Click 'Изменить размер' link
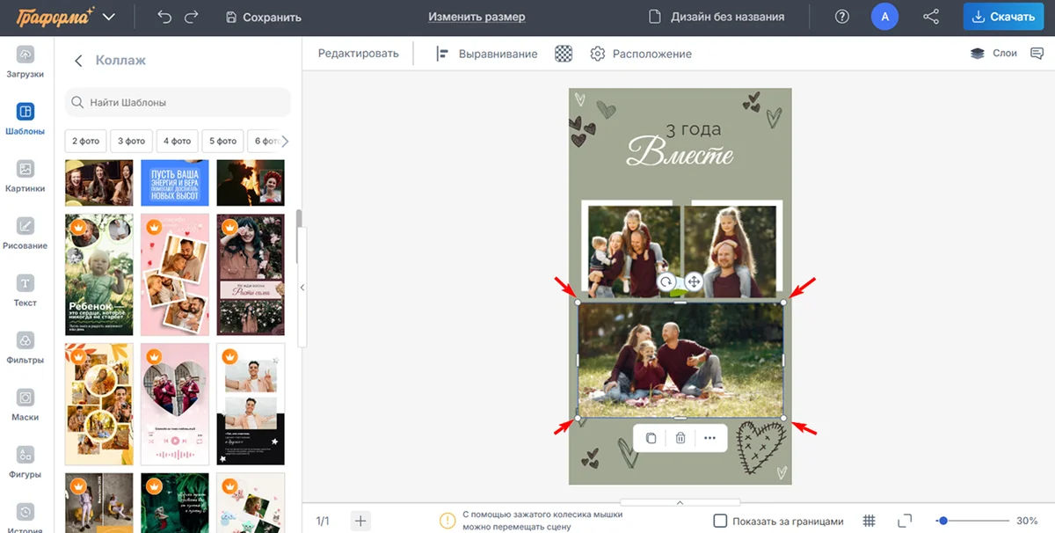The width and height of the screenshot is (1055, 533). click(477, 17)
